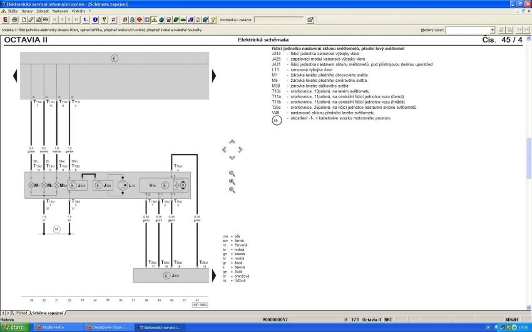Click the bottom magnifier zoom-out icon

point(232,189)
